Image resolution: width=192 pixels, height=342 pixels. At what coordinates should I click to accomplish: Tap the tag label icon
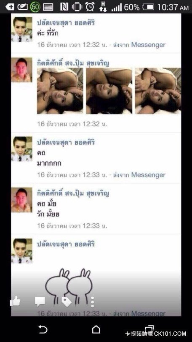click(x=67, y=301)
